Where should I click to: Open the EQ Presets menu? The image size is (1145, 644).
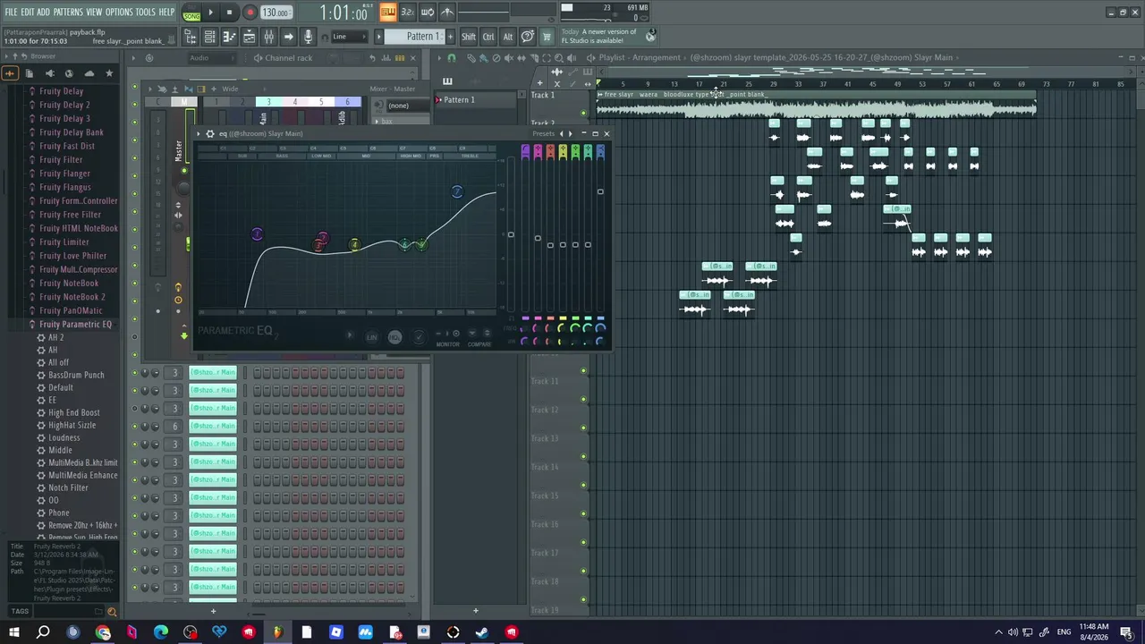point(544,134)
